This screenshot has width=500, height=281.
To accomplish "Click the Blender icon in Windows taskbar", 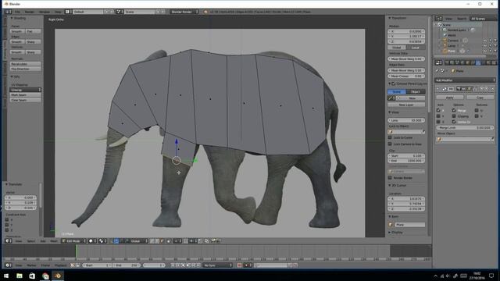I will click(58, 276).
